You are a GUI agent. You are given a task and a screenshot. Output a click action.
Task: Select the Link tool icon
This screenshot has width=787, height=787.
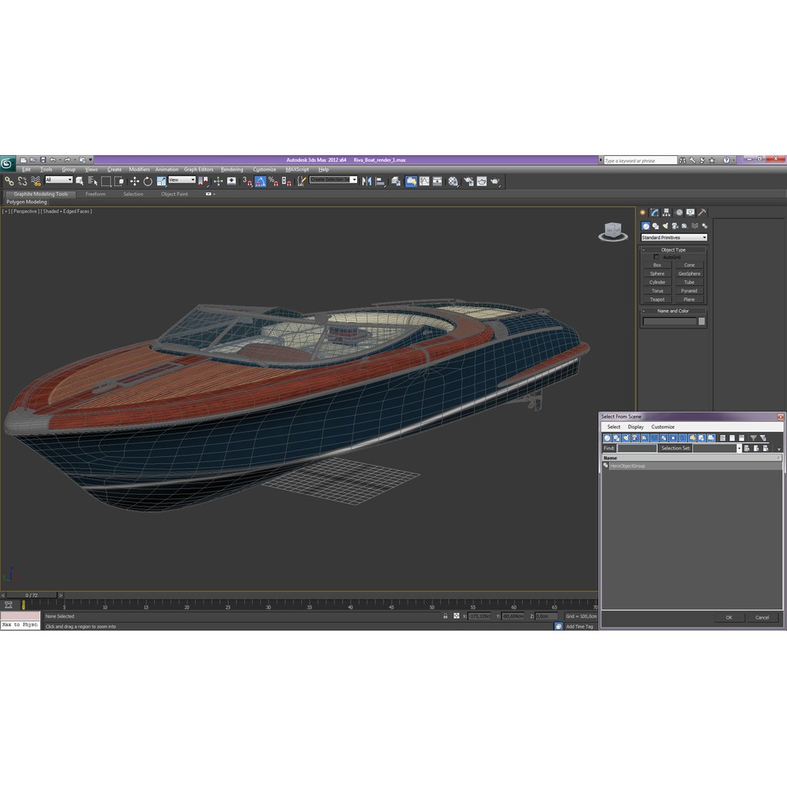[9, 181]
